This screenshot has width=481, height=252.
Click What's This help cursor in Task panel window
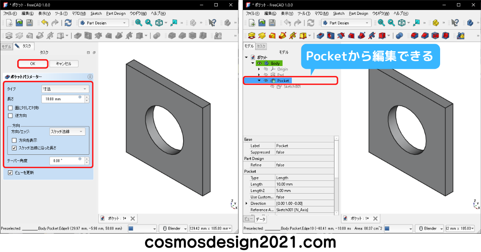point(212,23)
